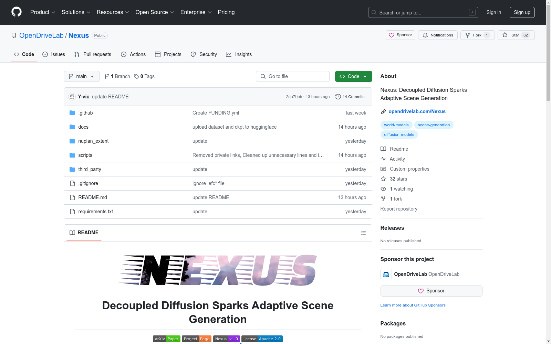Open the OpenDriveLab organization link
Screen dimensions: 551x344
[41, 35]
